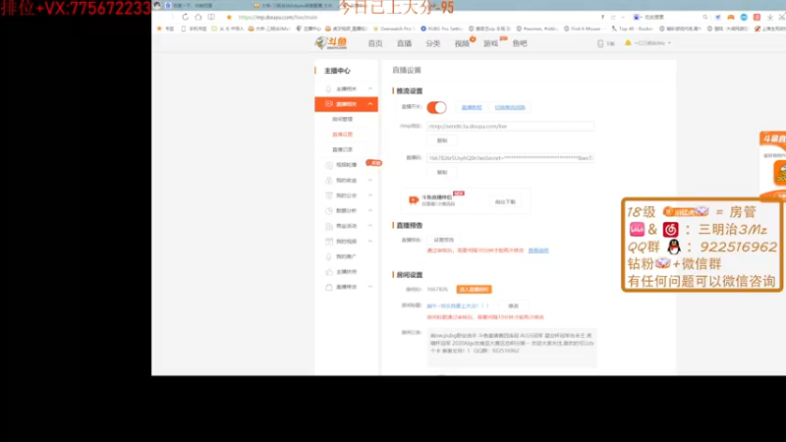Click the rtmp address field

pyautogui.click(x=510, y=127)
